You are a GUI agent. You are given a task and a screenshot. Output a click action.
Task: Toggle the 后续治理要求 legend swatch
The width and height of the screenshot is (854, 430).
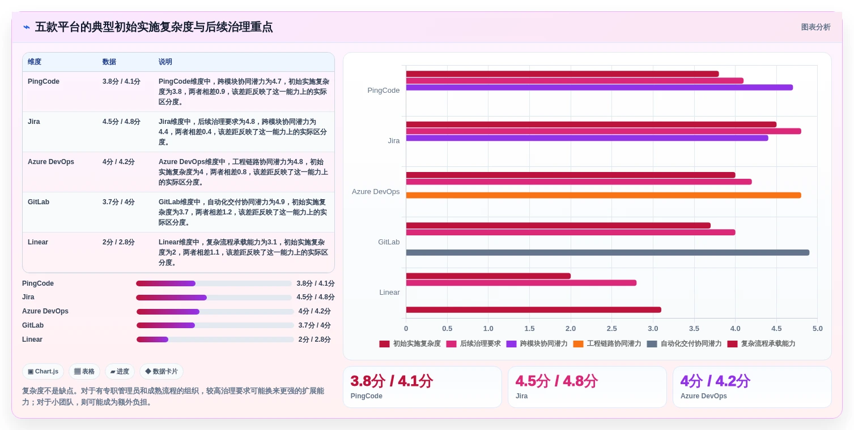click(451, 344)
